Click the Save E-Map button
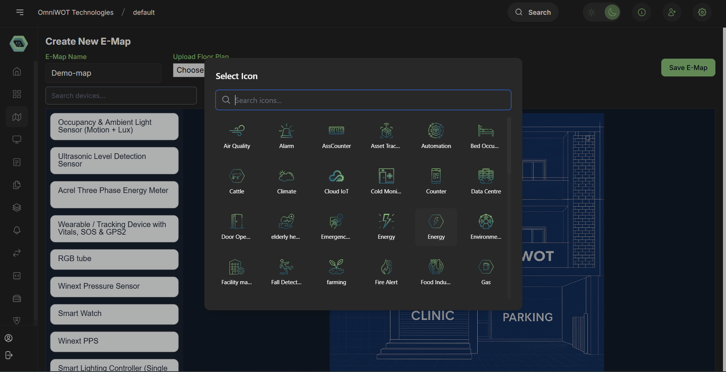 click(x=688, y=68)
